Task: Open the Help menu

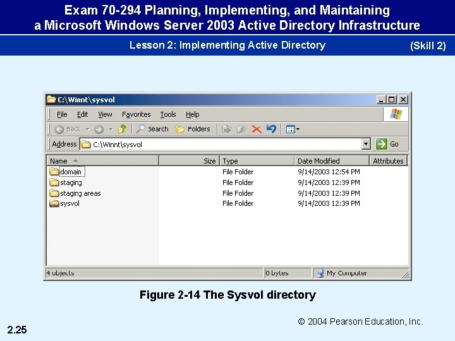Action: pyautogui.click(x=193, y=114)
